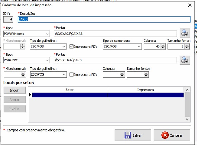
Task: Select the highlighted blue row in sector grid
Action: pyautogui.click(x=108, y=95)
